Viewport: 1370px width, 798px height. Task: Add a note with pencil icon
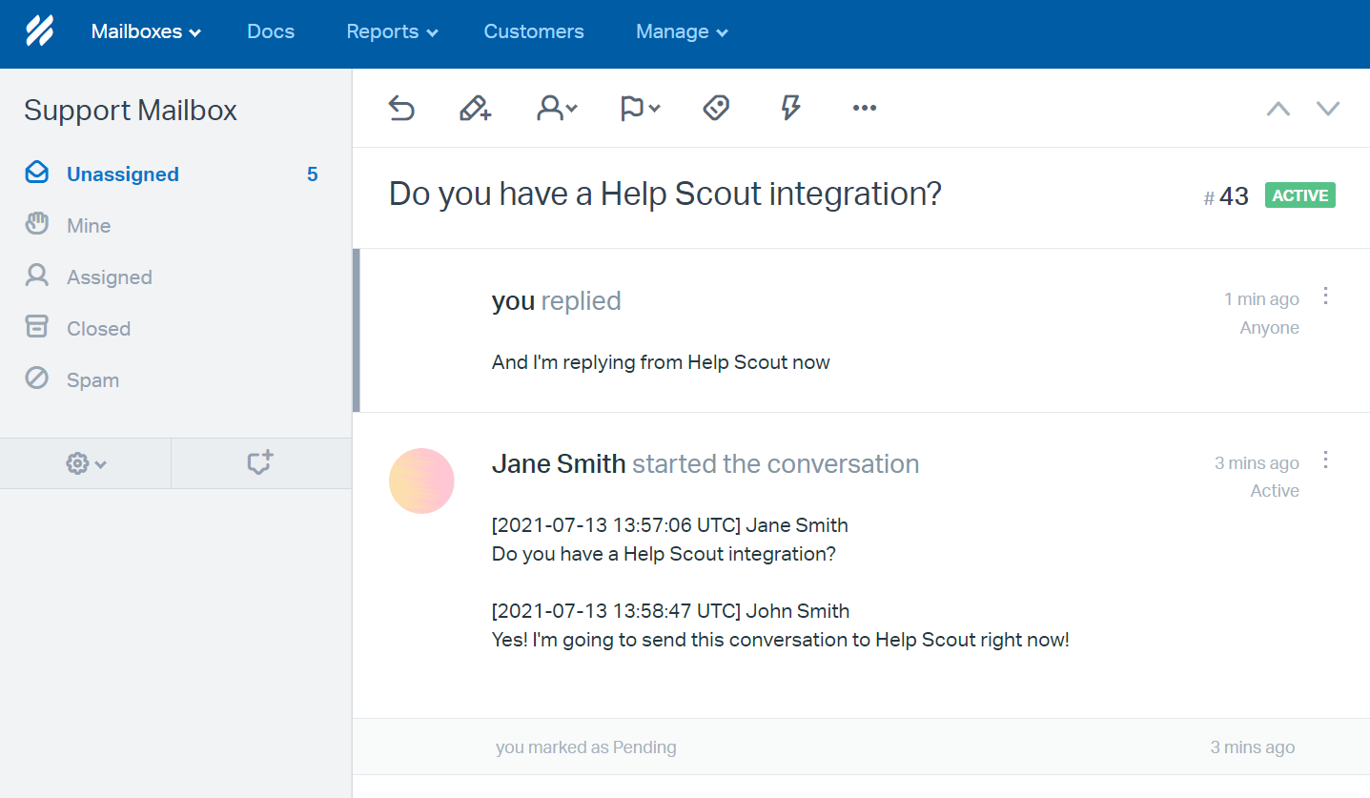click(x=475, y=109)
